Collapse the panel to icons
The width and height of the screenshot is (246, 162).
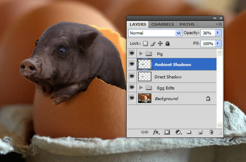click(214, 18)
